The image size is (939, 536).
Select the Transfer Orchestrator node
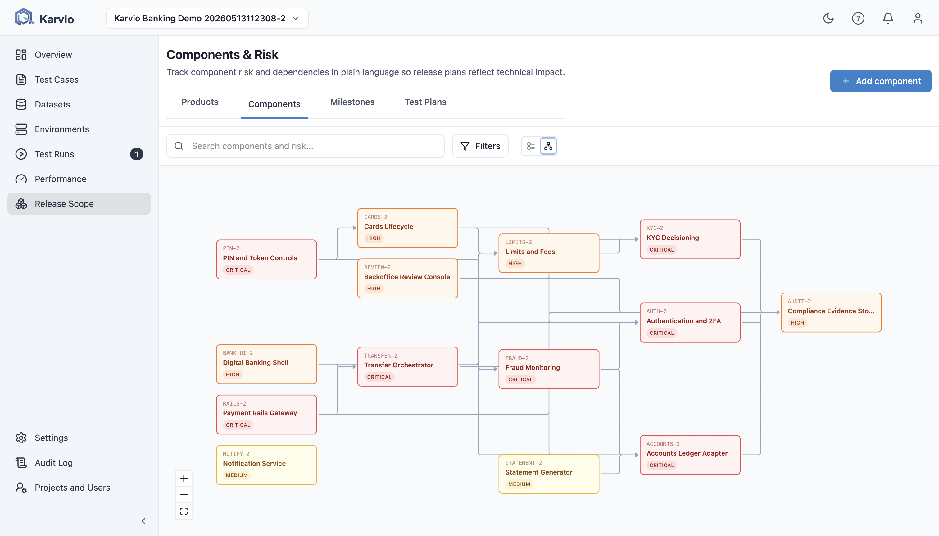coord(407,367)
